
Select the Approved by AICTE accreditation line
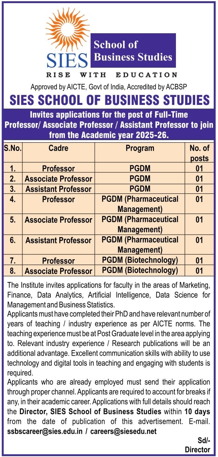(109, 87)
